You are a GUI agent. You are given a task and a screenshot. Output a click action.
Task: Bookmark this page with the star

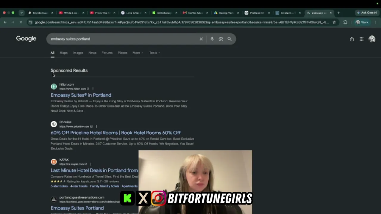click(334, 22)
